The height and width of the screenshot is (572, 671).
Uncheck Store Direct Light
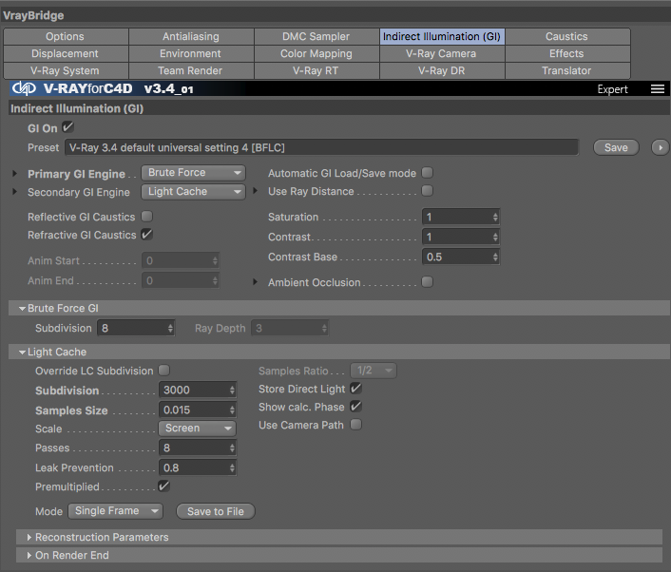(355, 389)
